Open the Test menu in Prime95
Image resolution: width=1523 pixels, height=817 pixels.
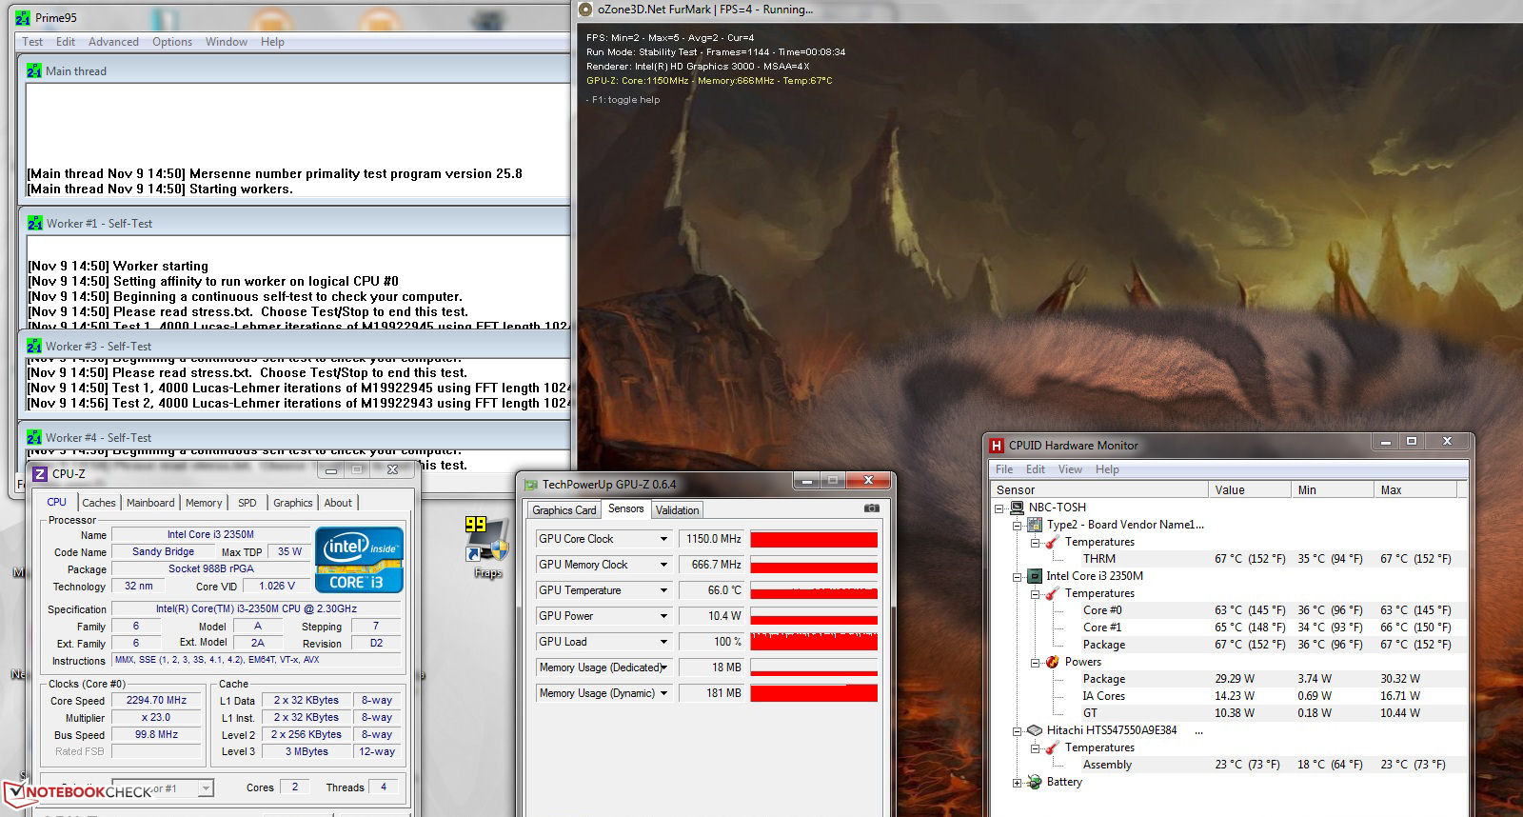coord(32,42)
